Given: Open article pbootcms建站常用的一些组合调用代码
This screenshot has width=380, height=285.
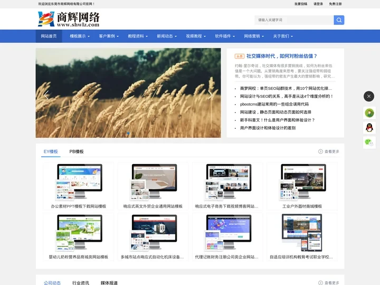Looking at the screenshot, I should (x=274, y=104).
